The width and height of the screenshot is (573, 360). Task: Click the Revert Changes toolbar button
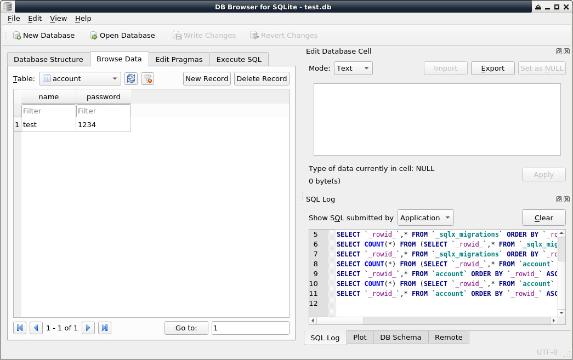pos(283,36)
